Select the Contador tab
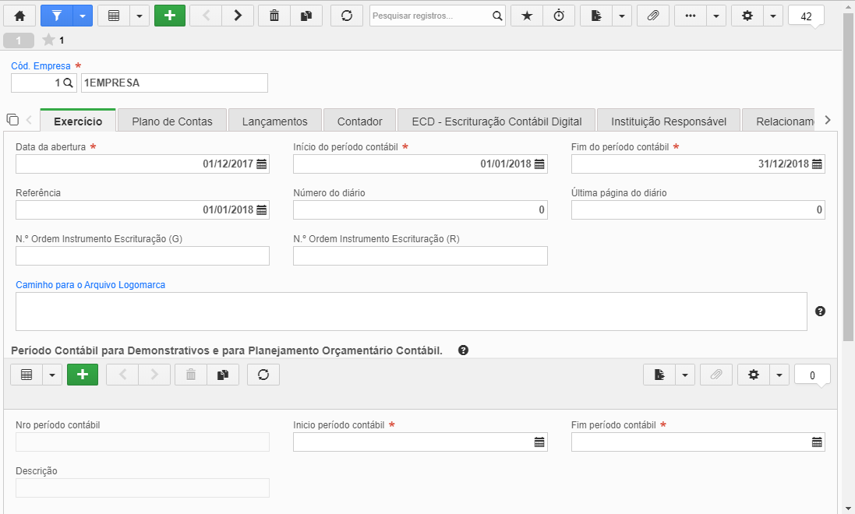This screenshot has width=855, height=514. 360,121
